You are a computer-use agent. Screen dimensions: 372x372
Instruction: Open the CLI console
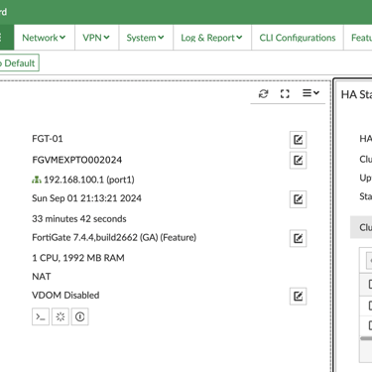pyautogui.click(x=41, y=316)
